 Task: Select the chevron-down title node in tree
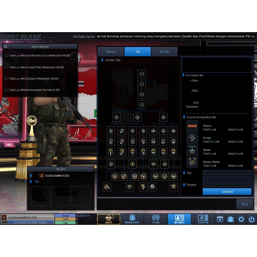coord(142,104)
